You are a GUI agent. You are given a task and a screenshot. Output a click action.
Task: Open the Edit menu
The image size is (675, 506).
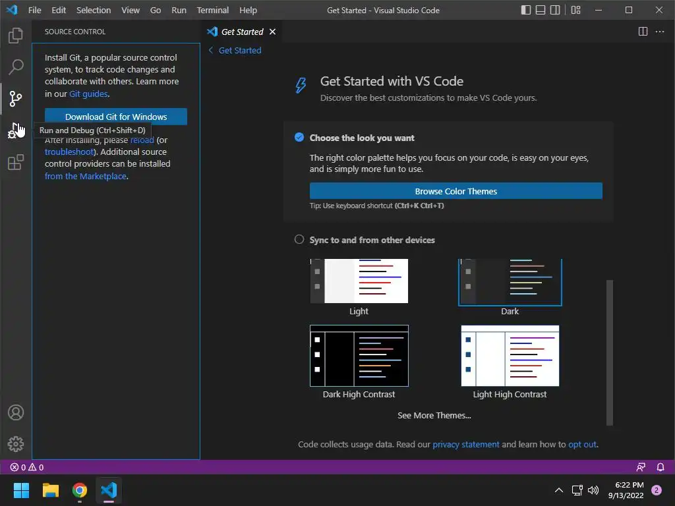click(59, 10)
